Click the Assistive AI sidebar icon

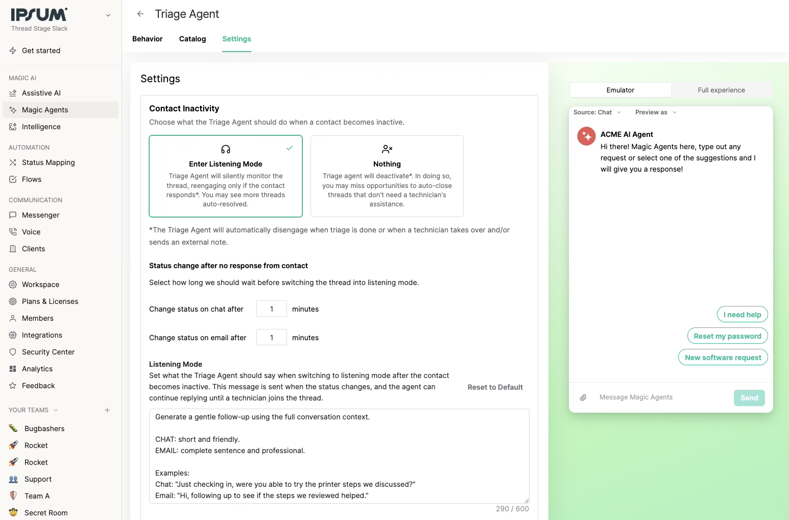tap(13, 93)
